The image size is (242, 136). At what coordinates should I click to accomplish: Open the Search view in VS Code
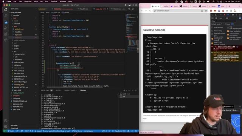pos(6,16)
